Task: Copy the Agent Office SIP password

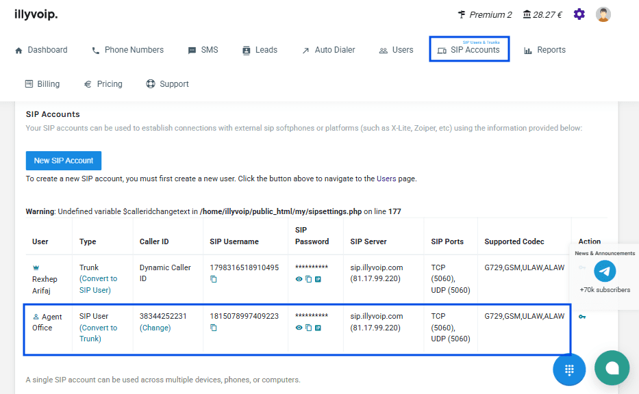Action: pyautogui.click(x=308, y=328)
